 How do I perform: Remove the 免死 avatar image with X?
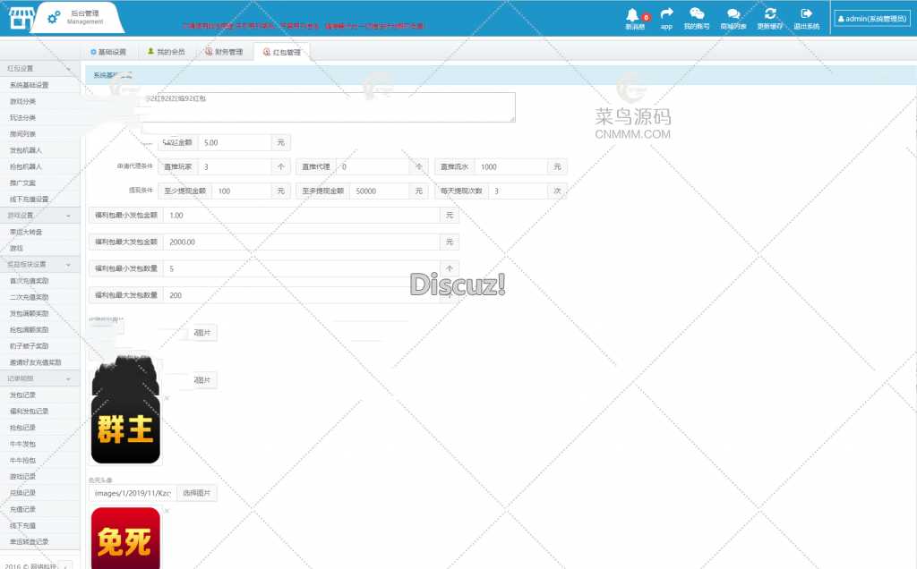pyautogui.click(x=167, y=511)
